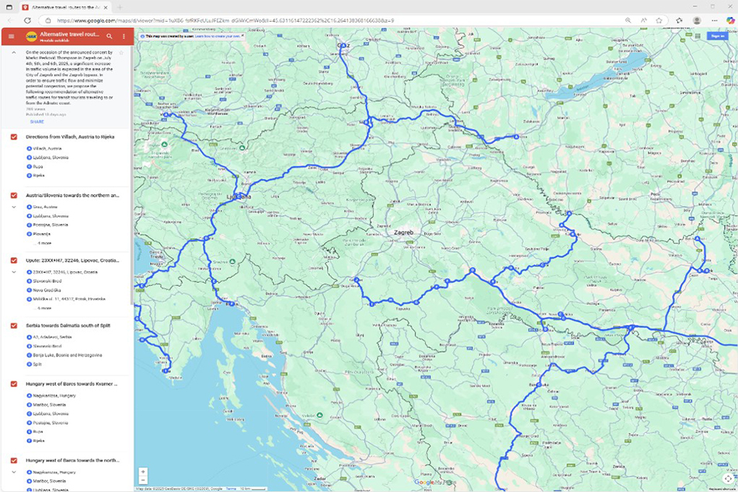Add this page to favorites

pyautogui.click(x=659, y=20)
